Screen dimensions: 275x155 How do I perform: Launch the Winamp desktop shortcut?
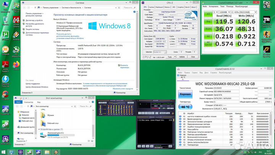16,35
